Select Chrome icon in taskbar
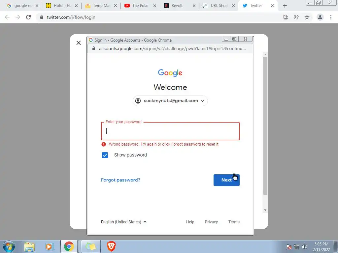This screenshot has width=338, height=253. coord(69,246)
